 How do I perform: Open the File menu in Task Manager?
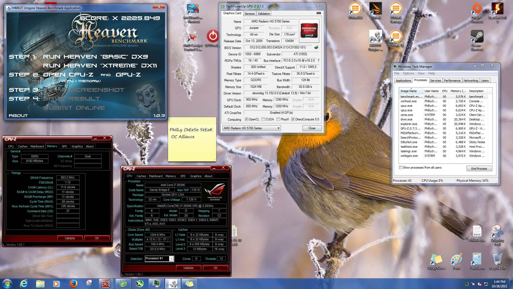[397, 73]
